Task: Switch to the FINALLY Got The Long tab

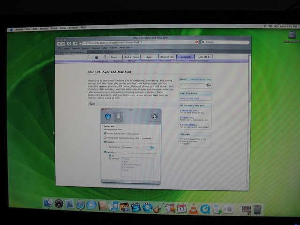Action: [x=102, y=52]
